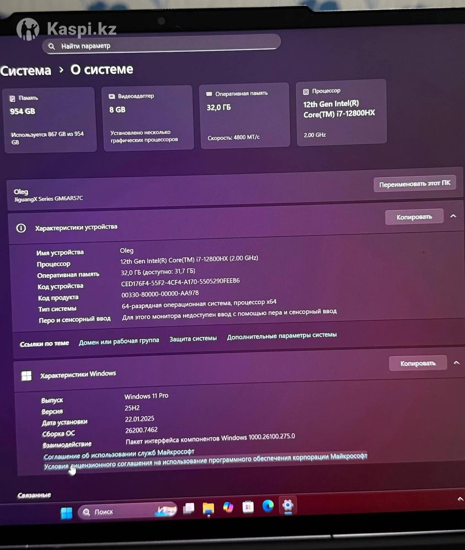Viewport: 465px width, 550px height.
Task: Go back to Система in the breadcrumb
Action: (26, 71)
